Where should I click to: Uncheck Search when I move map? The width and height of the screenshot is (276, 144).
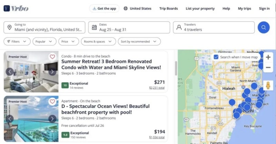click(x=216, y=57)
